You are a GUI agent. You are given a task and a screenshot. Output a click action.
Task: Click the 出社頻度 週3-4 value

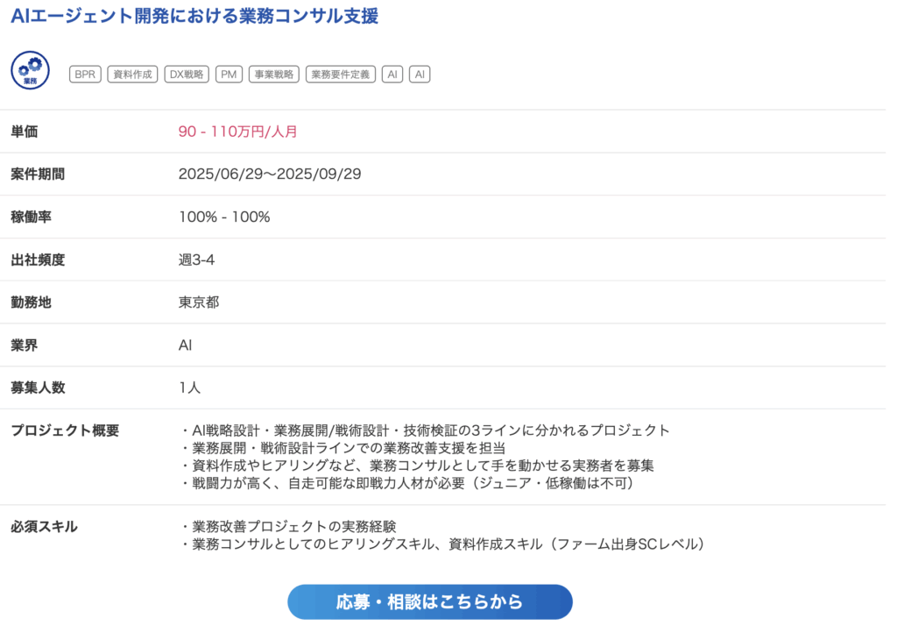point(197,260)
